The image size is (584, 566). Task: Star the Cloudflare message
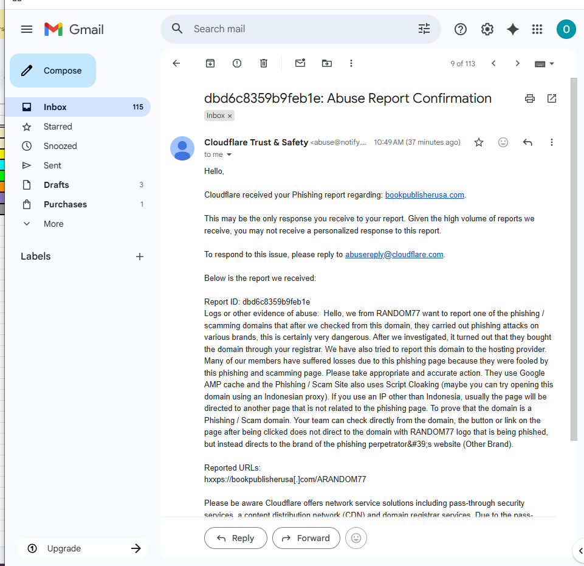(x=479, y=142)
